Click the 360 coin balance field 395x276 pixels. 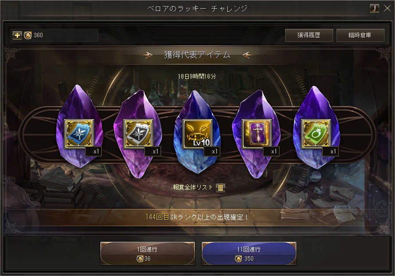pyautogui.click(x=54, y=35)
